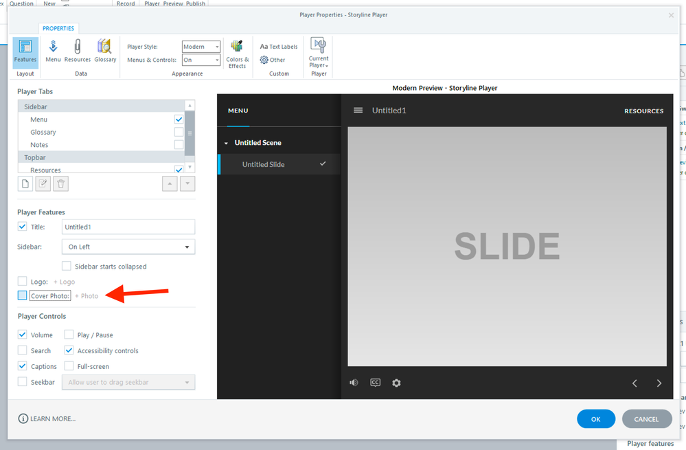
Task: Open the Resources paperclip icon
Action: (x=78, y=49)
